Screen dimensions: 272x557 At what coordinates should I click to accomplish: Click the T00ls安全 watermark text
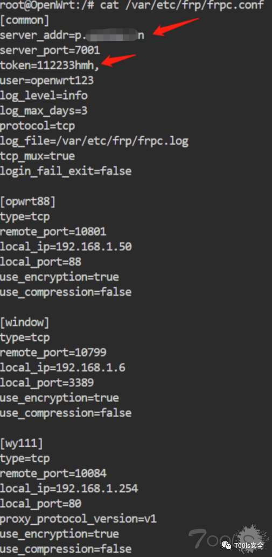coord(249,545)
